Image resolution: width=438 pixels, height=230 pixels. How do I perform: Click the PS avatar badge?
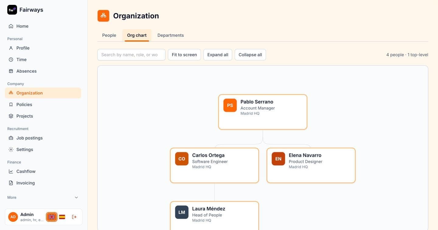click(x=230, y=105)
